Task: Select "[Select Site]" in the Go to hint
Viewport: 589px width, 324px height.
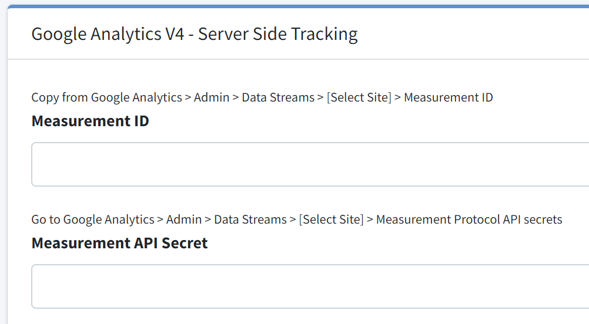Action: point(331,220)
